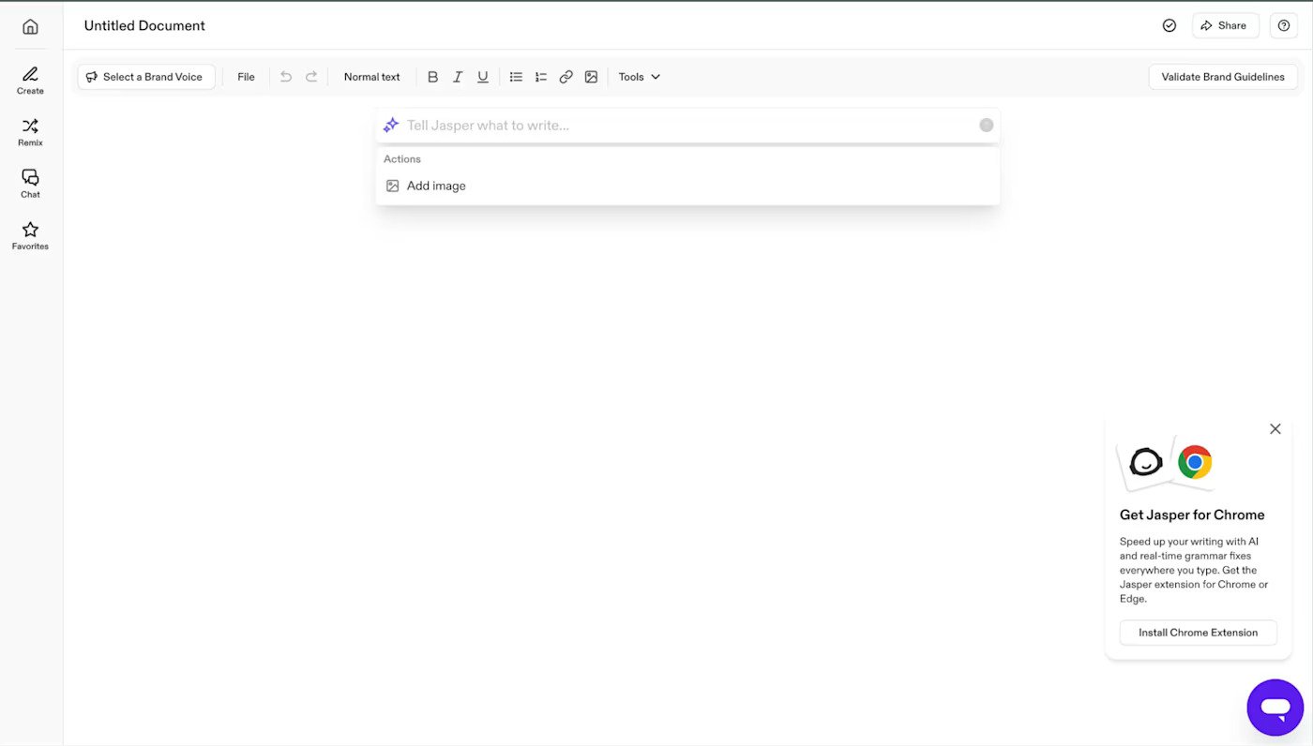The width and height of the screenshot is (1313, 746).
Task: Undo the last edit
Action: (286, 76)
